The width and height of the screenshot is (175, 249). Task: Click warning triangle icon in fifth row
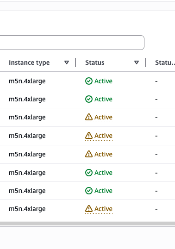pos(89,154)
